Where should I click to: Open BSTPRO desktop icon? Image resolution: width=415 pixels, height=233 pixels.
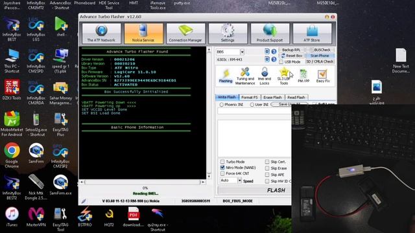[85, 217]
